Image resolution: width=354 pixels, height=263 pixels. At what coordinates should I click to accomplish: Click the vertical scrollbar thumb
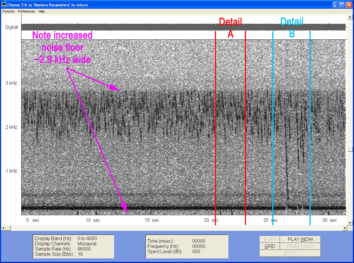point(350,149)
